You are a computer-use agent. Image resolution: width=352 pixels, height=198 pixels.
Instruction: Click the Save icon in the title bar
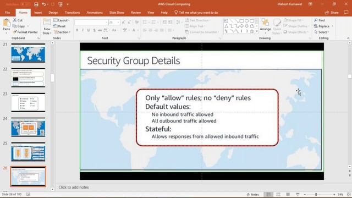[36, 4]
